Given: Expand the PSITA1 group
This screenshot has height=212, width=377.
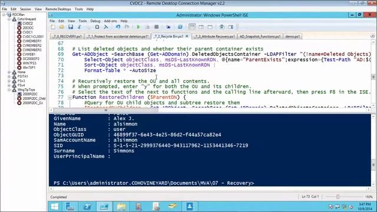Looking at the screenshot, I should (x=9, y=77).
